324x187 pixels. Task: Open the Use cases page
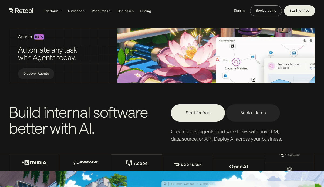[126, 11]
